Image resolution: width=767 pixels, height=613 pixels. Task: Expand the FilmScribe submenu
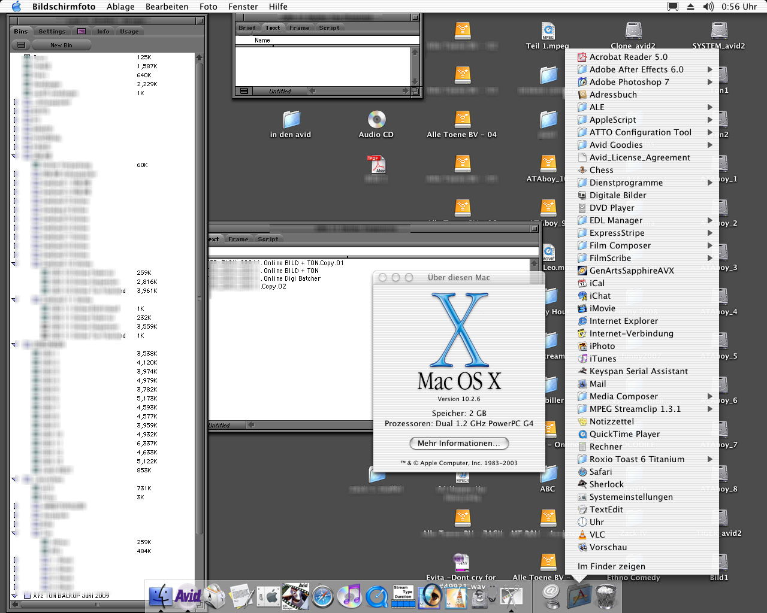click(x=710, y=258)
